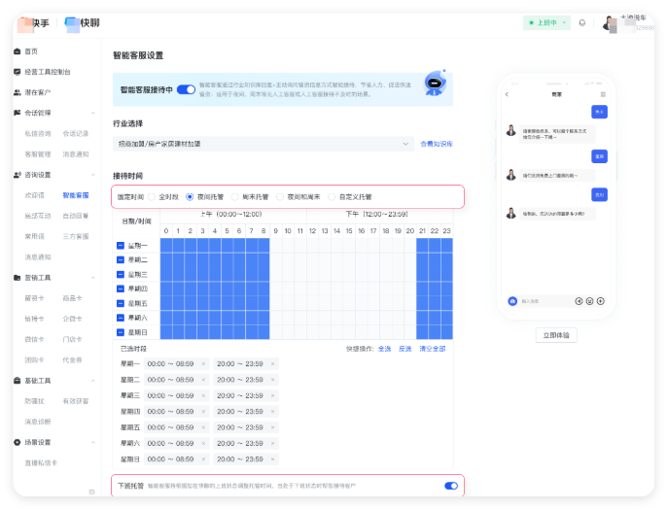Click the robot assistant icon in banner

point(435,85)
